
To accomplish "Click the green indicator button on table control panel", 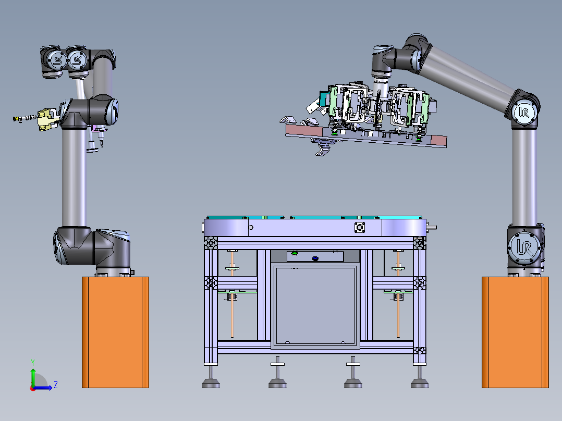I will (295, 253).
